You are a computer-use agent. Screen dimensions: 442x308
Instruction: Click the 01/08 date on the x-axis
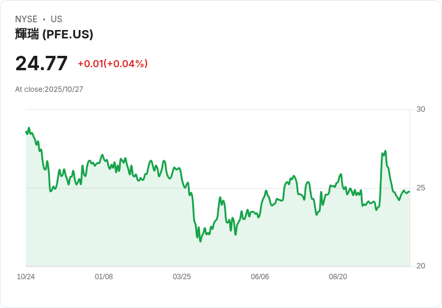point(104,277)
